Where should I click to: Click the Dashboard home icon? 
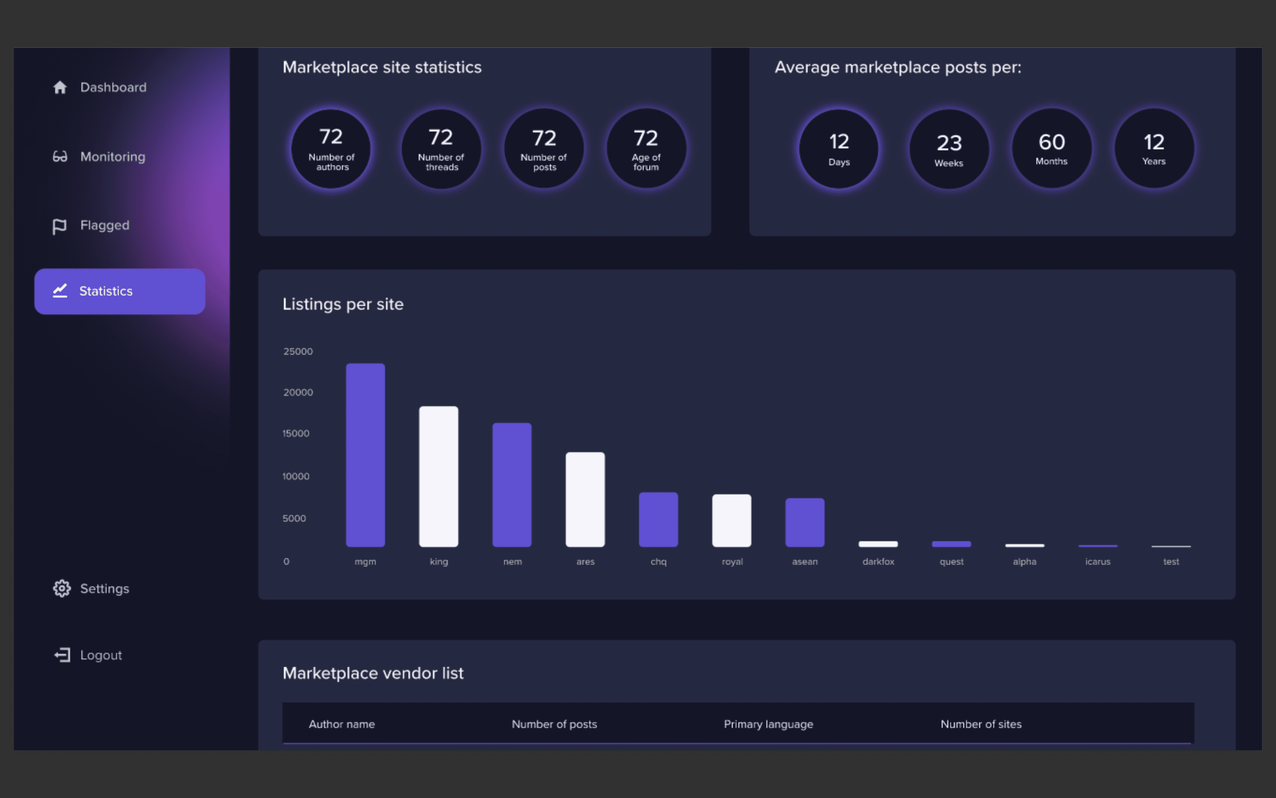pyautogui.click(x=60, y=87)
